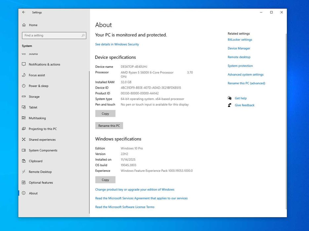Copy the device specifications

(x=105, y=114)
